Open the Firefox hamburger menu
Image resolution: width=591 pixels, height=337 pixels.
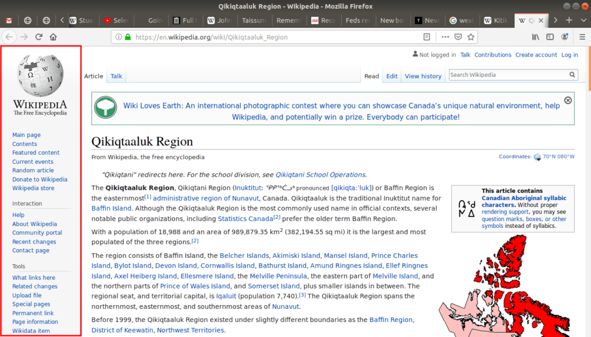582,37
